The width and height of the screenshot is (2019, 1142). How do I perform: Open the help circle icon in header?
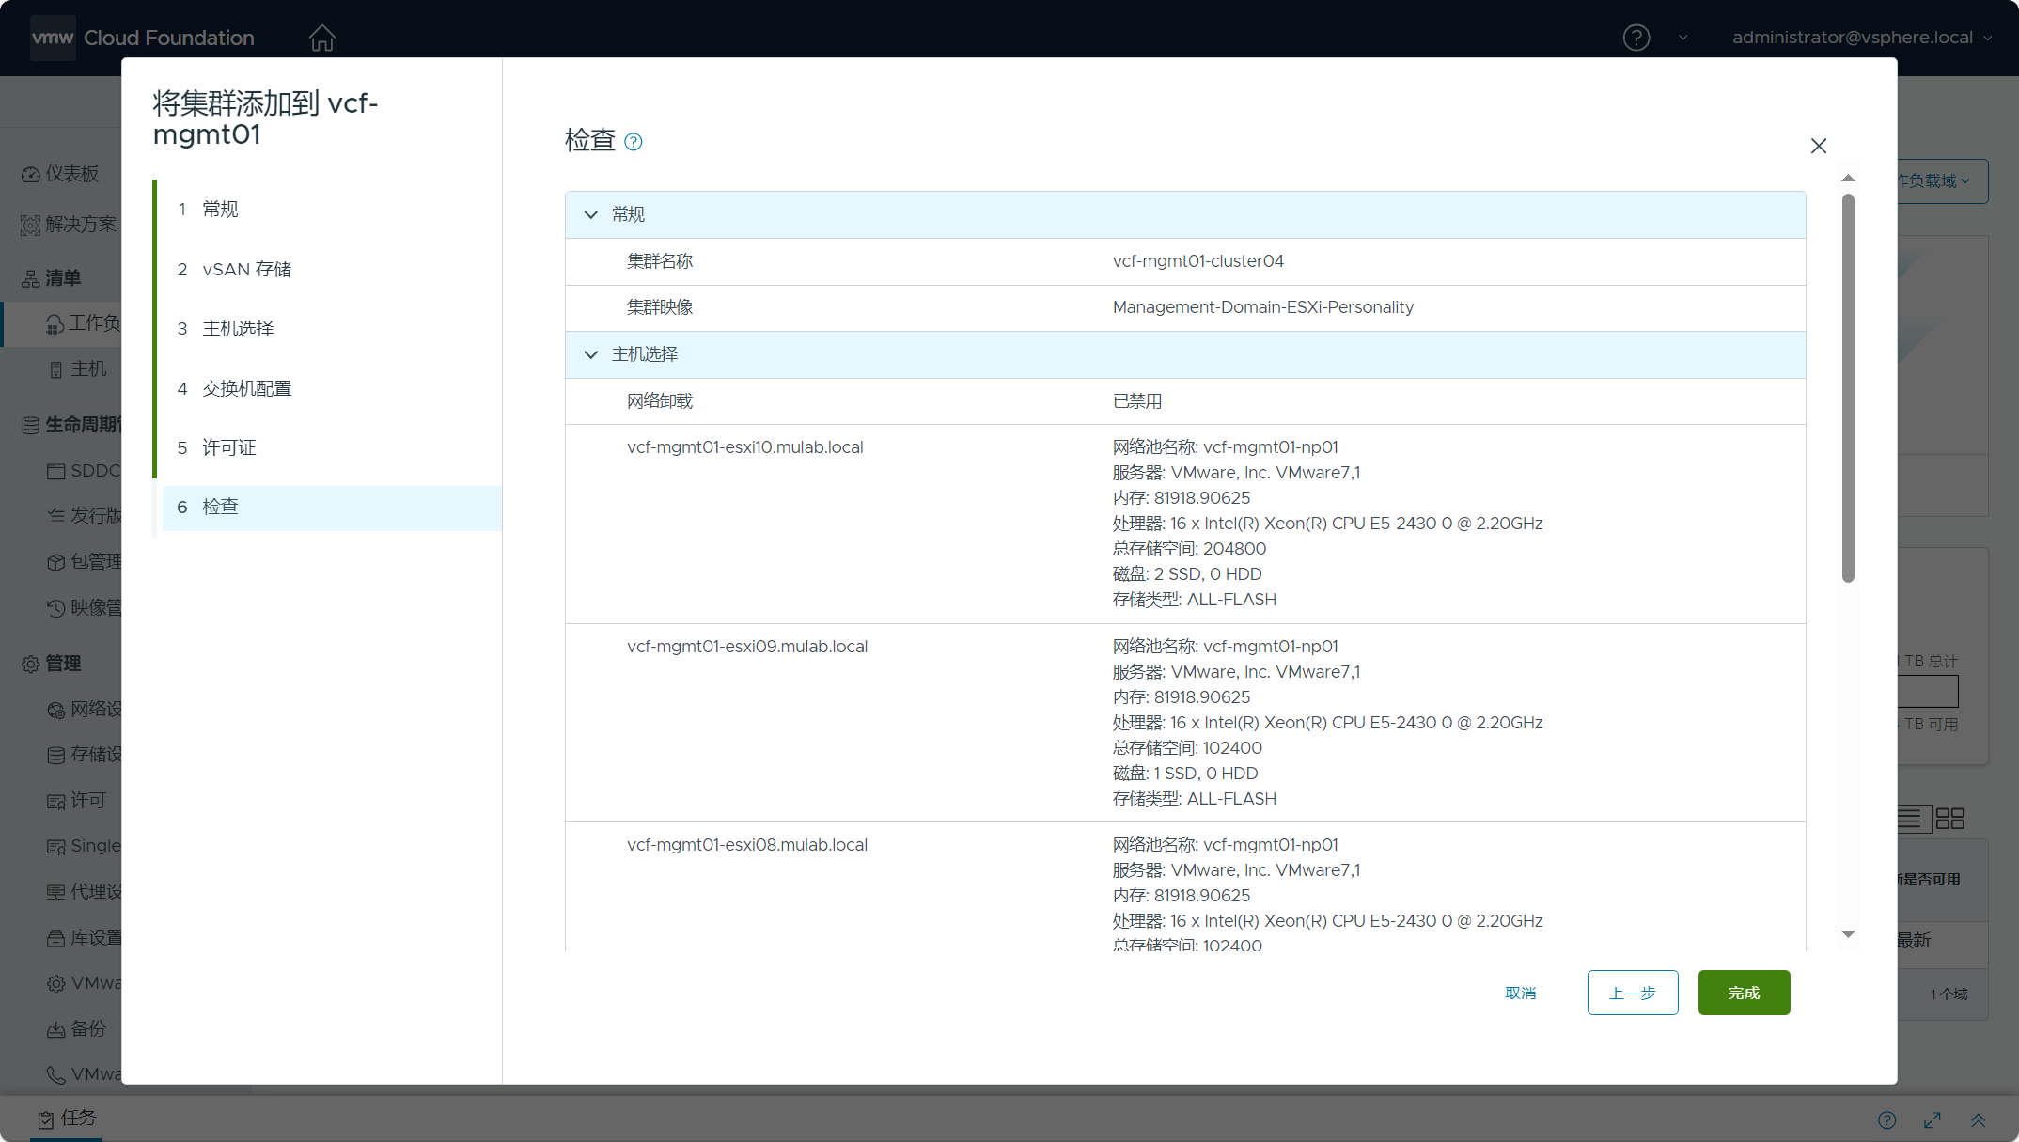point(1636,38)
